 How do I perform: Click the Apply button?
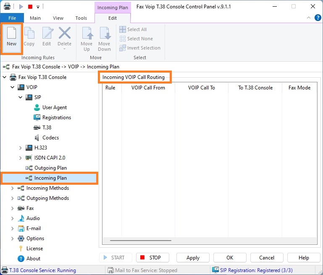pyautogui.click(x=193, y=258)
